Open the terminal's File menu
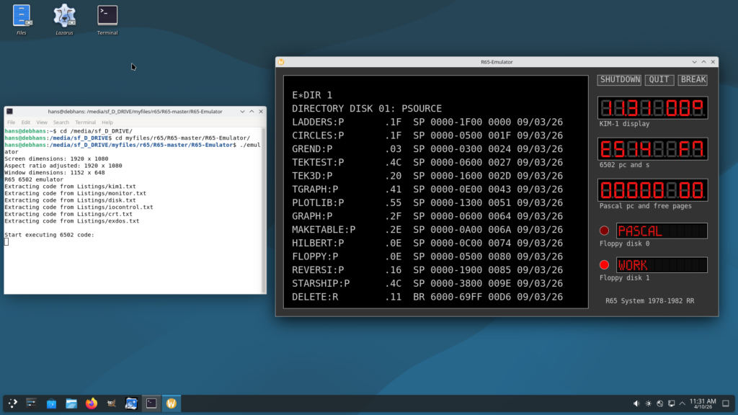This screenshot has height=415, width=738. click(x=11, y=122)
